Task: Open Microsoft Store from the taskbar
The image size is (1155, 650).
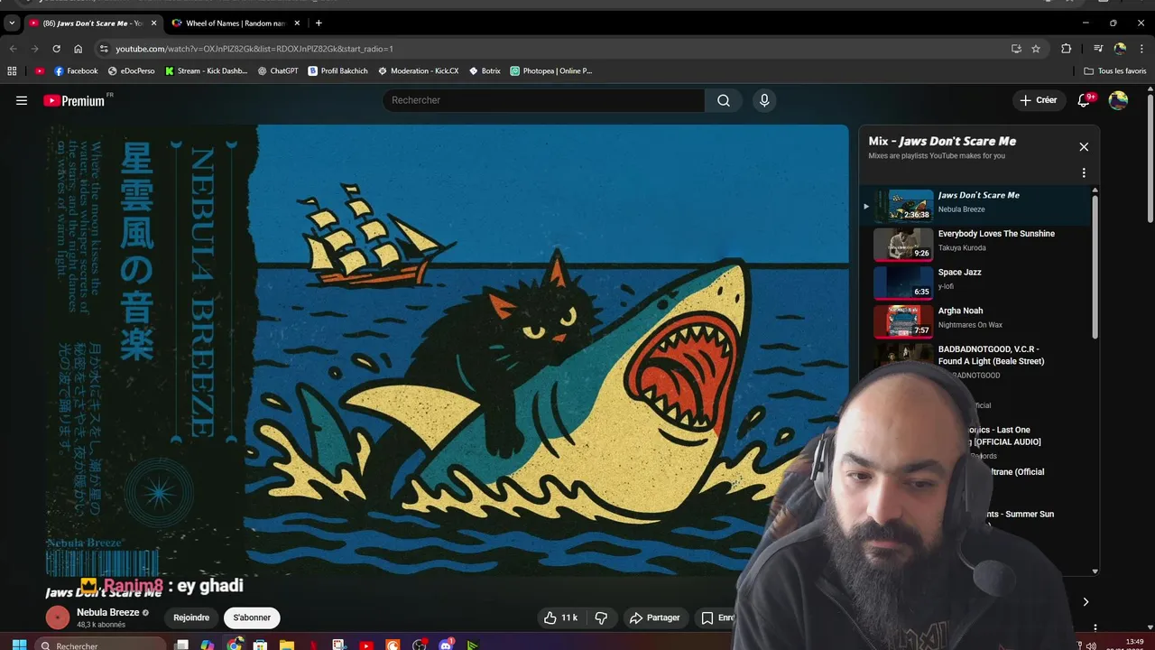Action: 260,645
